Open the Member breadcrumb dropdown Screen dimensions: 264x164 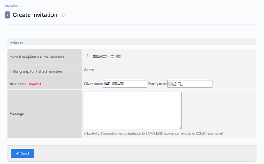click(14, 6)
